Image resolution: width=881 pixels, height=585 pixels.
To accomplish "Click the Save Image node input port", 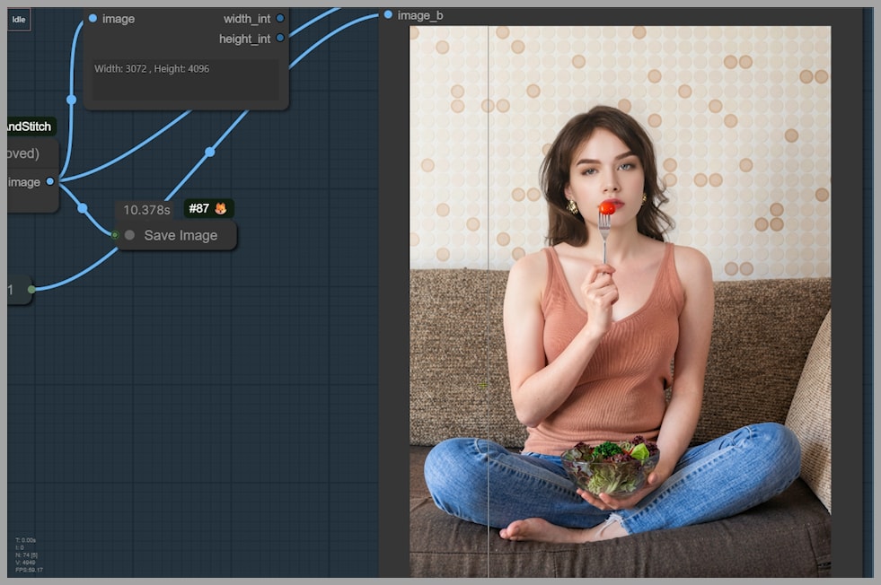I will [115, 235].
